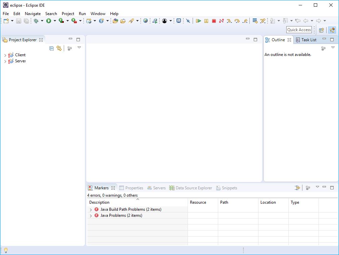Image resolution: width=339 pixels, height=255 pixels.
Task: Click the Launch Web Services Explorer icon
Action: coord(155,21)
